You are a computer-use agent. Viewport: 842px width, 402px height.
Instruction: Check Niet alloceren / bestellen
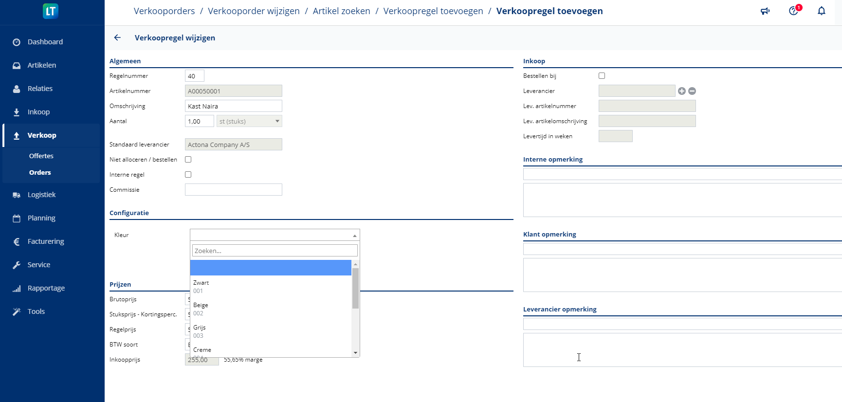coord(188,160)
